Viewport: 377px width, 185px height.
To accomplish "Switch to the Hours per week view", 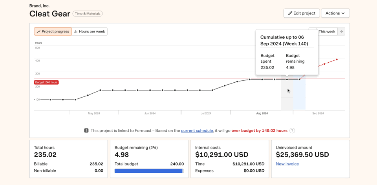I will click(x=89, y=31).
